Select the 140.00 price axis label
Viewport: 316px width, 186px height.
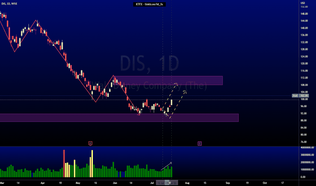304,28
